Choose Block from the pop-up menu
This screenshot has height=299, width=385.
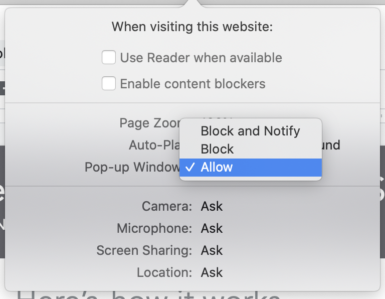pos(217,149)
